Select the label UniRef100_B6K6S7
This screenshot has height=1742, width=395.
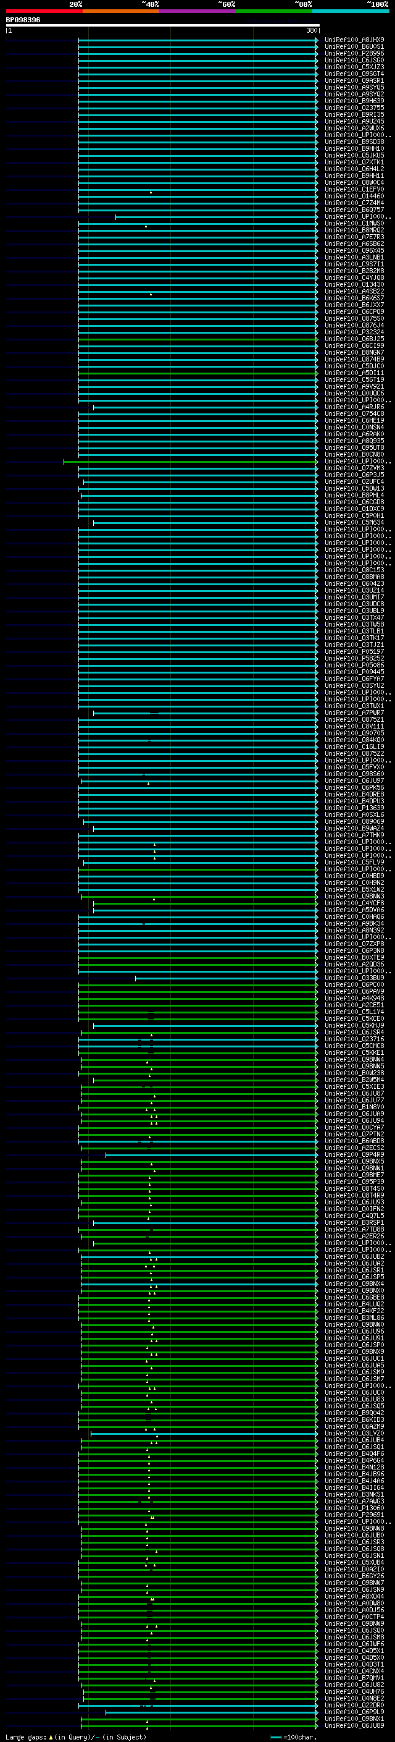pos(354,298)
